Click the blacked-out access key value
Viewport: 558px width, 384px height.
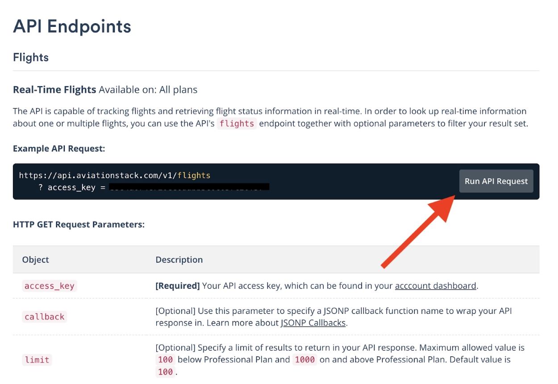[189, 187]
